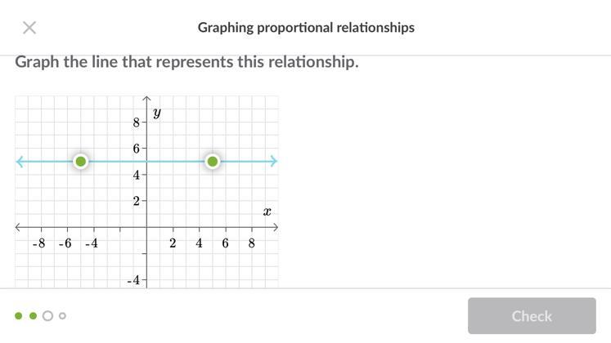Viewport: 611px width, 343px height.
Task: Click the 4 tick label on the x-axis
Action: tap(199, 243)
